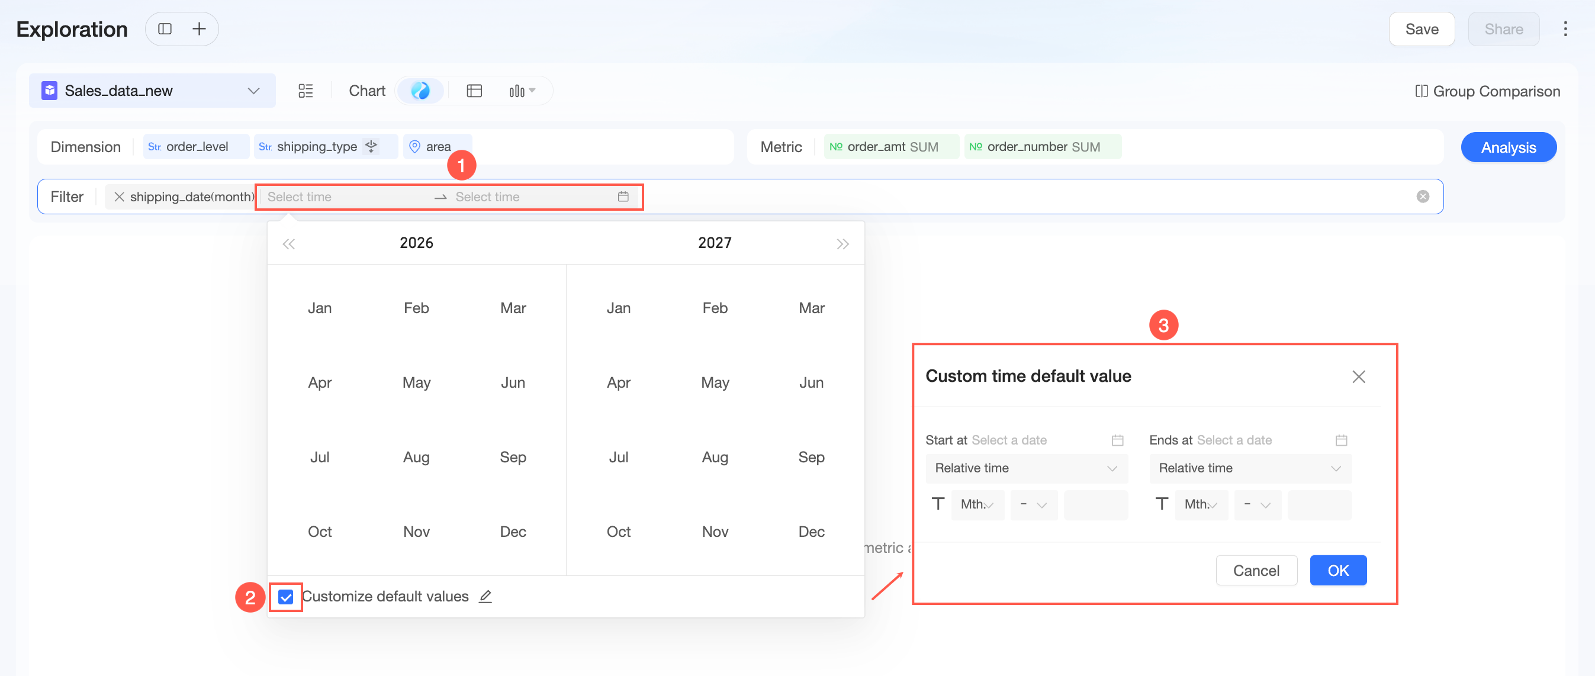This screenshot has height=676, width=1595.
Task: Clear the filter with the circular X icon
Action: 1423,197
